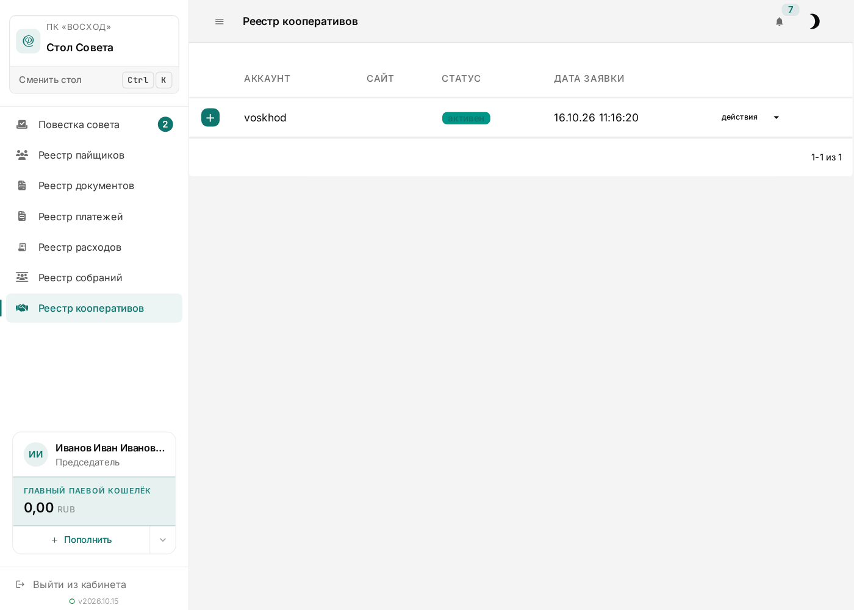Click the Реестр кооперативов page title
The width and height of the screenshot is (854, 610).
[x=300, y=21]
